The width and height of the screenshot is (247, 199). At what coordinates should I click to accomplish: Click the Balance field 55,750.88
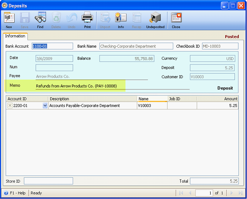[127, 59]
